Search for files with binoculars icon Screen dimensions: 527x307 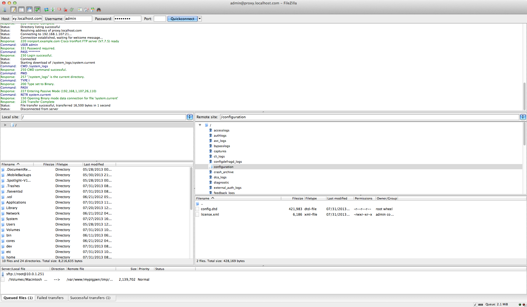(x=99, y=10)
